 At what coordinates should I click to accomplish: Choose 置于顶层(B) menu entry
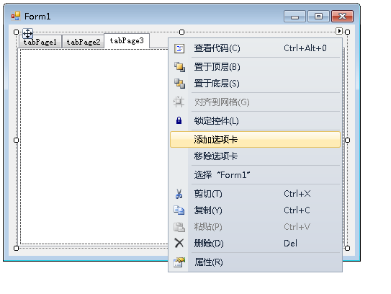coord(255,67)
